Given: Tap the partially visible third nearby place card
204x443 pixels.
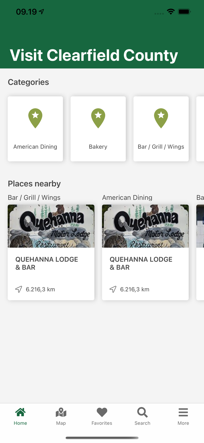Looking at the screenshot, I should pyautogui.click(x=200, y=253).
